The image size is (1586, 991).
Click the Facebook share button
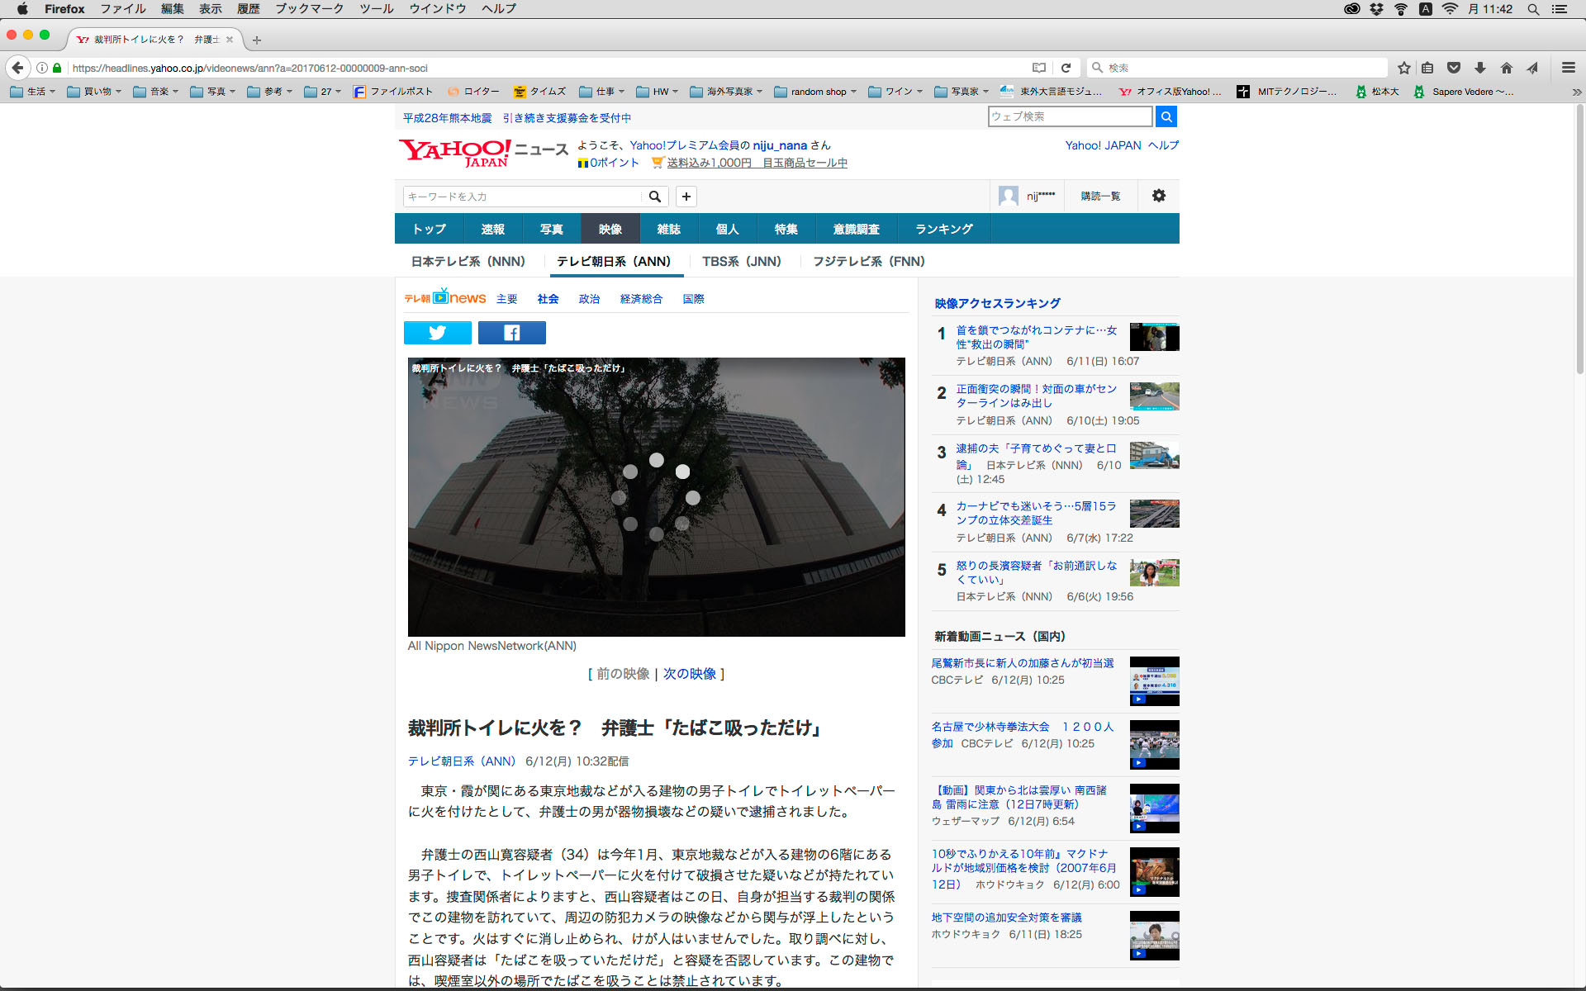511,333
